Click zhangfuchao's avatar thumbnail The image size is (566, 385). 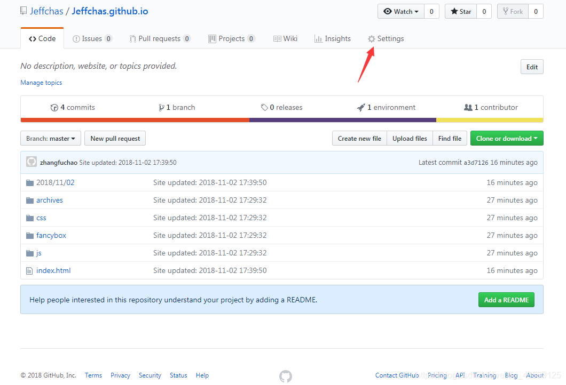[x=32, y=162]
